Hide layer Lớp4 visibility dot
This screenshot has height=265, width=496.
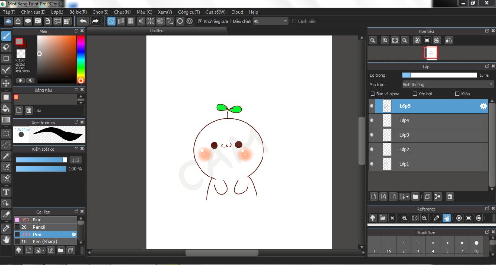click(372, 120)
